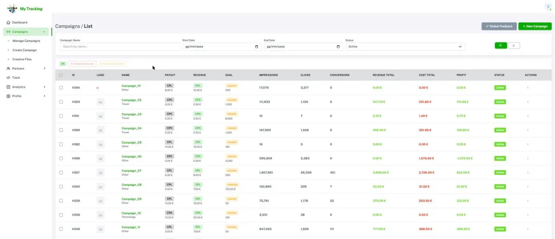This screenshot has height=239, width=555.
Task: Check the box for campaign #389
Action: (61, 130)
